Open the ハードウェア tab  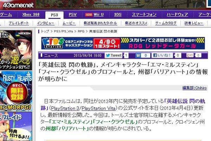pyautogui.click(x=177, y=14)
